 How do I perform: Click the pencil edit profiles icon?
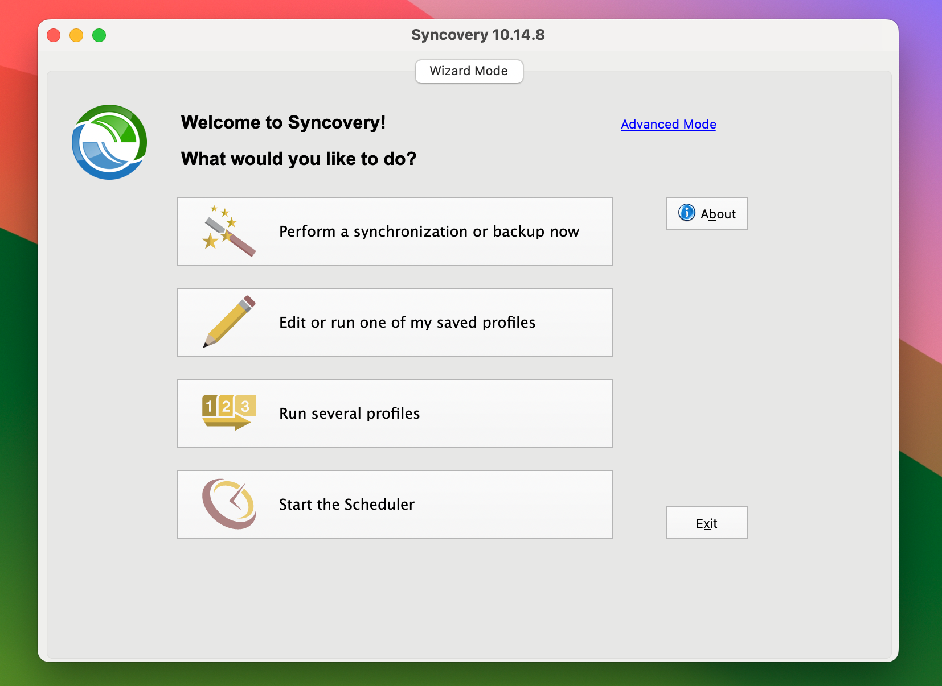[229, 322]
